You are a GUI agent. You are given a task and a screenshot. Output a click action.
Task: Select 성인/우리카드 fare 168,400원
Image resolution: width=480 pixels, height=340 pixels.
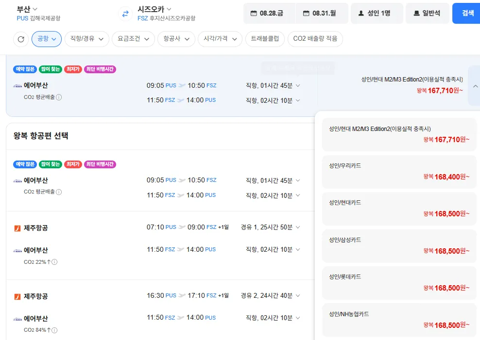(x=399, y=172)
